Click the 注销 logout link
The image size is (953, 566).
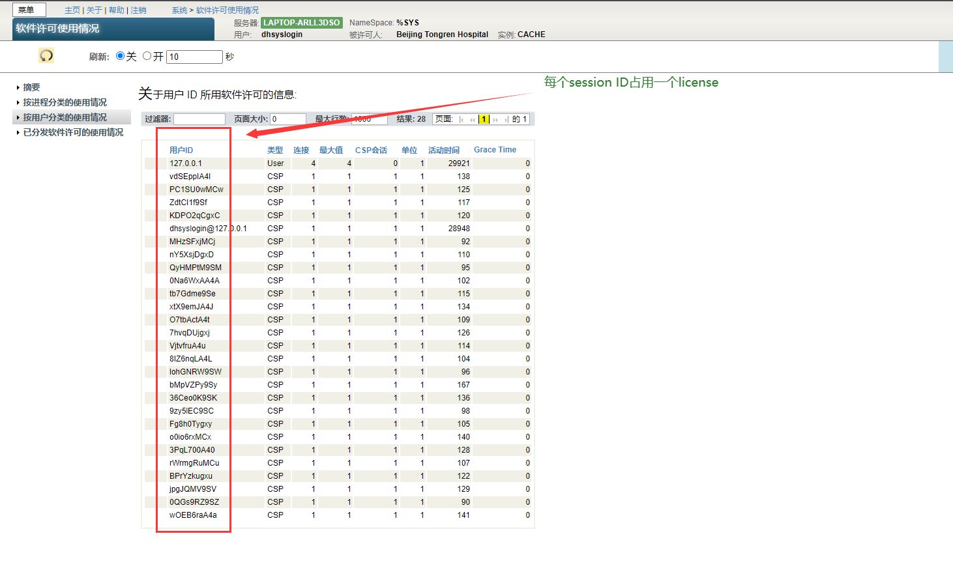(x=138, y=10)
